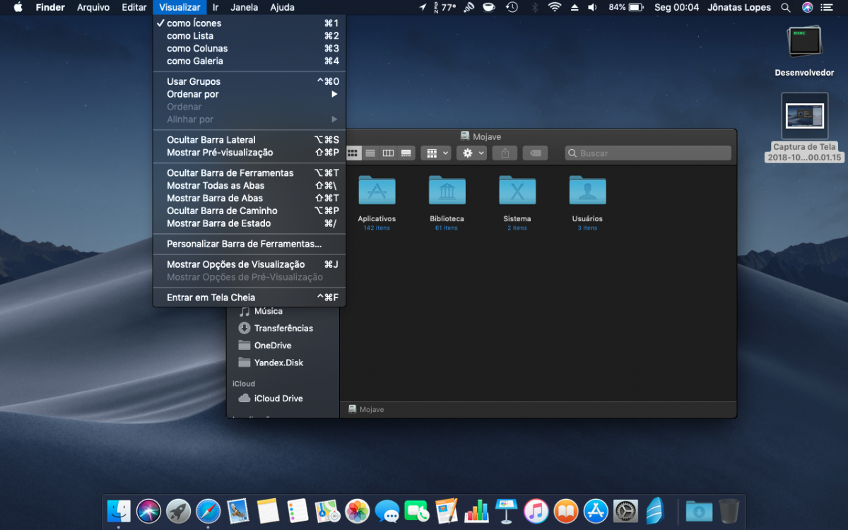Viewport: 848px width, 530px height.
Task: Open Safari from the Dock
Action: (208, 510)
